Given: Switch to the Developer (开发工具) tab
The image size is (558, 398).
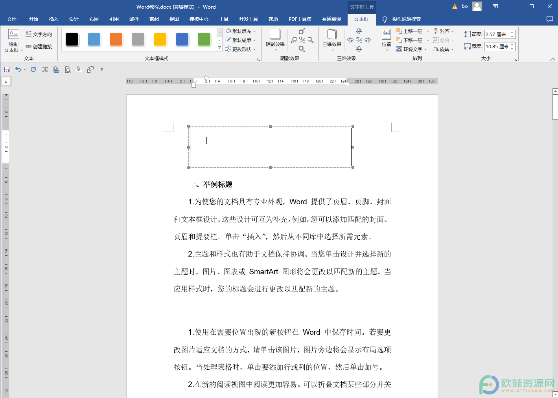Looking at the screenshot, I should (248, 19).
